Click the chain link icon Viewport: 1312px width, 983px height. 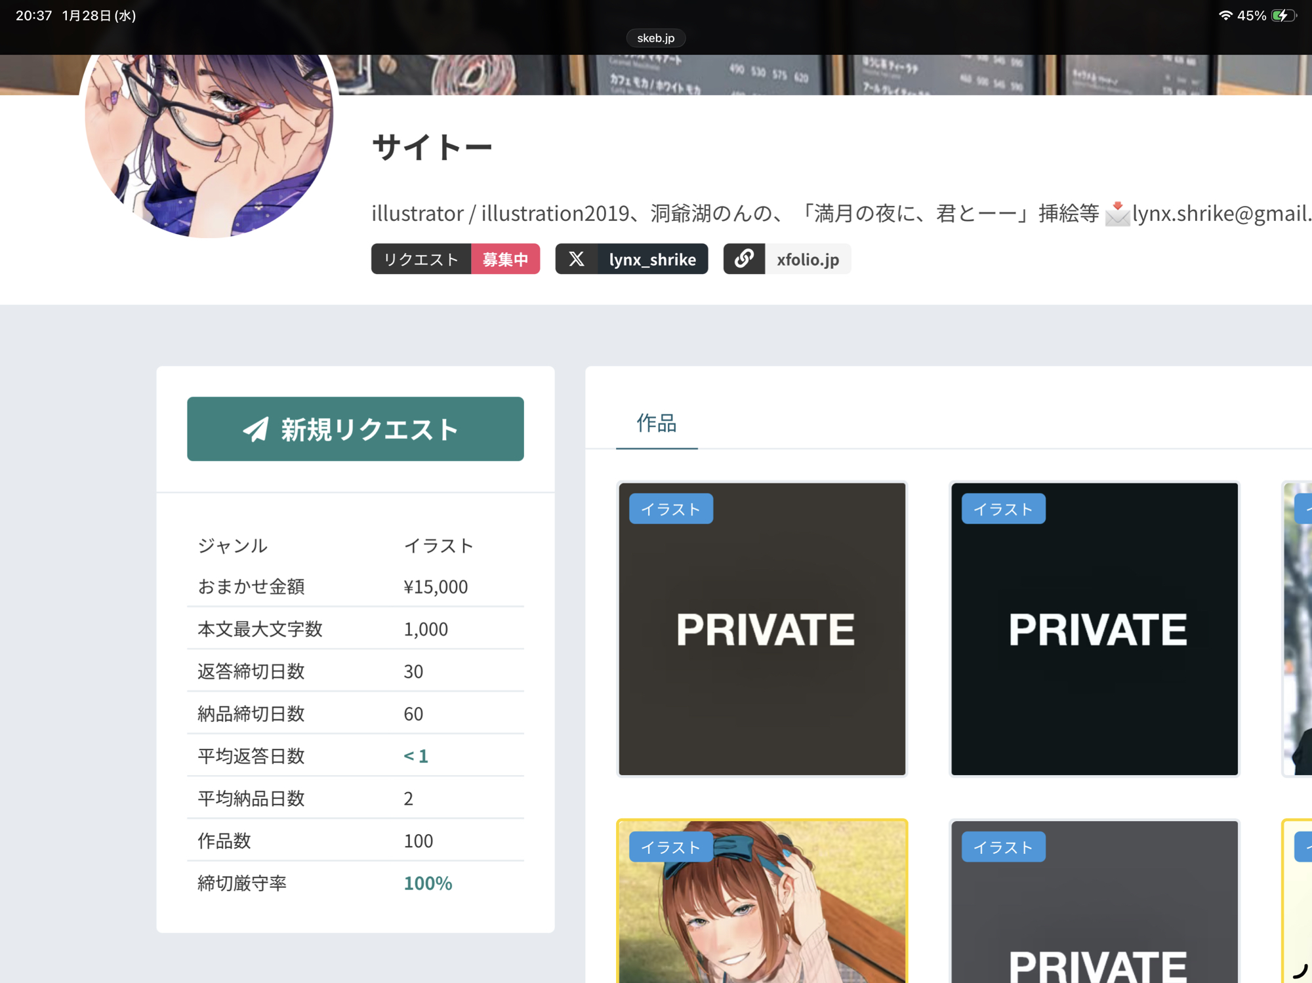point(744,259)
